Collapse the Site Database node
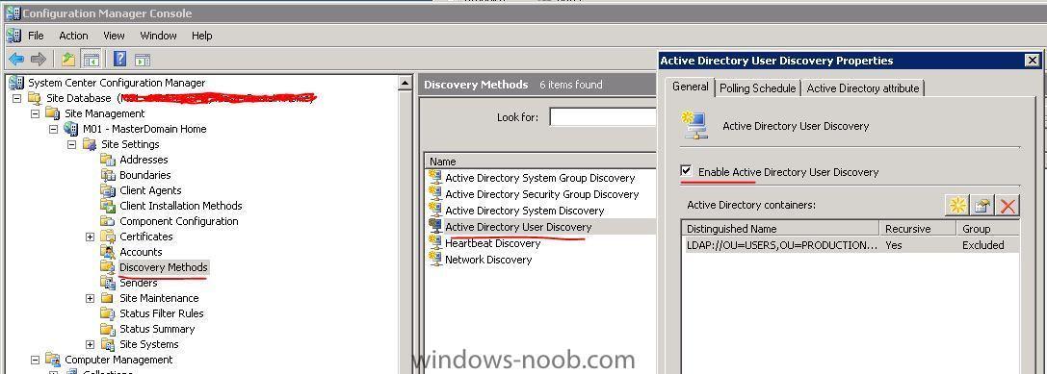 coord(16,98)
